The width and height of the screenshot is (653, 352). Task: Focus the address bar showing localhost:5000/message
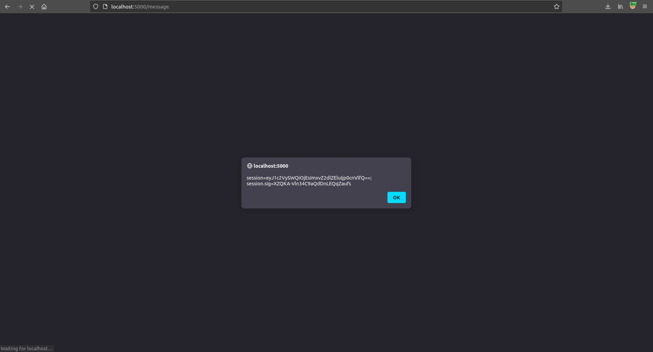tap(306, 7)
